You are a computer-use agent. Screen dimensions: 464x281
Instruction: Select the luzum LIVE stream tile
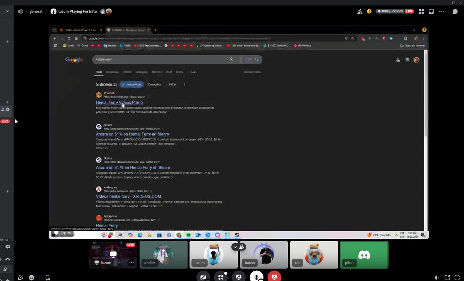click(x=113, y=254)
